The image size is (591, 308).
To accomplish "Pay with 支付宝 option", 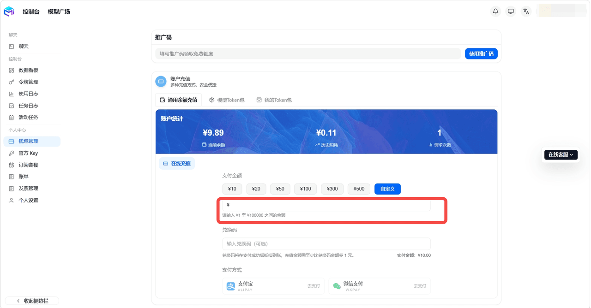I will 273,286.
